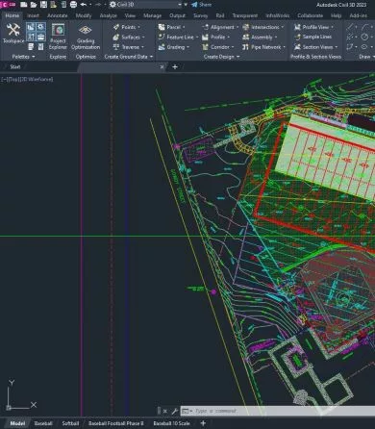This screenshot has width=375, height=429.
Task: Click the Parcel tool icon
Action: tap(162, 27)
